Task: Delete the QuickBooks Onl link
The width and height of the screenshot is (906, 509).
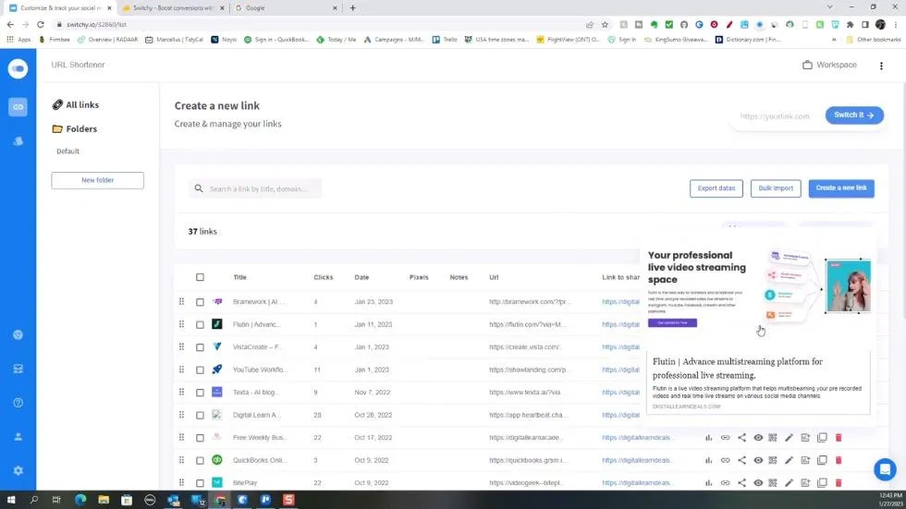Action: point(839,460)
